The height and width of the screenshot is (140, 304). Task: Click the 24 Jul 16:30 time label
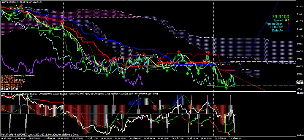192,139
